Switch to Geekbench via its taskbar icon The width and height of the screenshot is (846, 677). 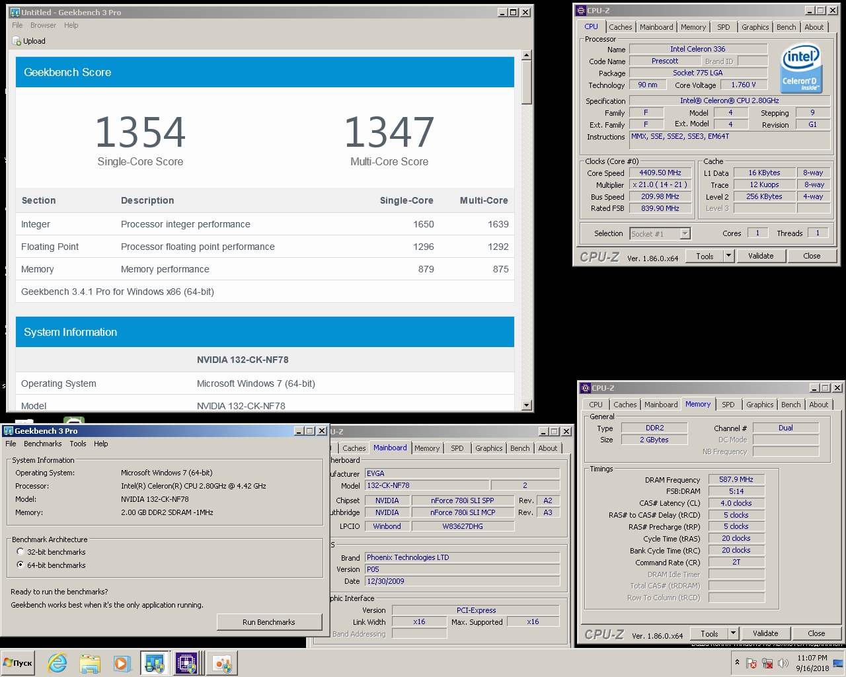(155, 663)
